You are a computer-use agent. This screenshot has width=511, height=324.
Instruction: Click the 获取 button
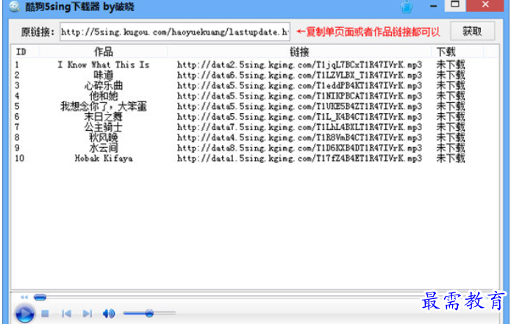tap(472, 32)
